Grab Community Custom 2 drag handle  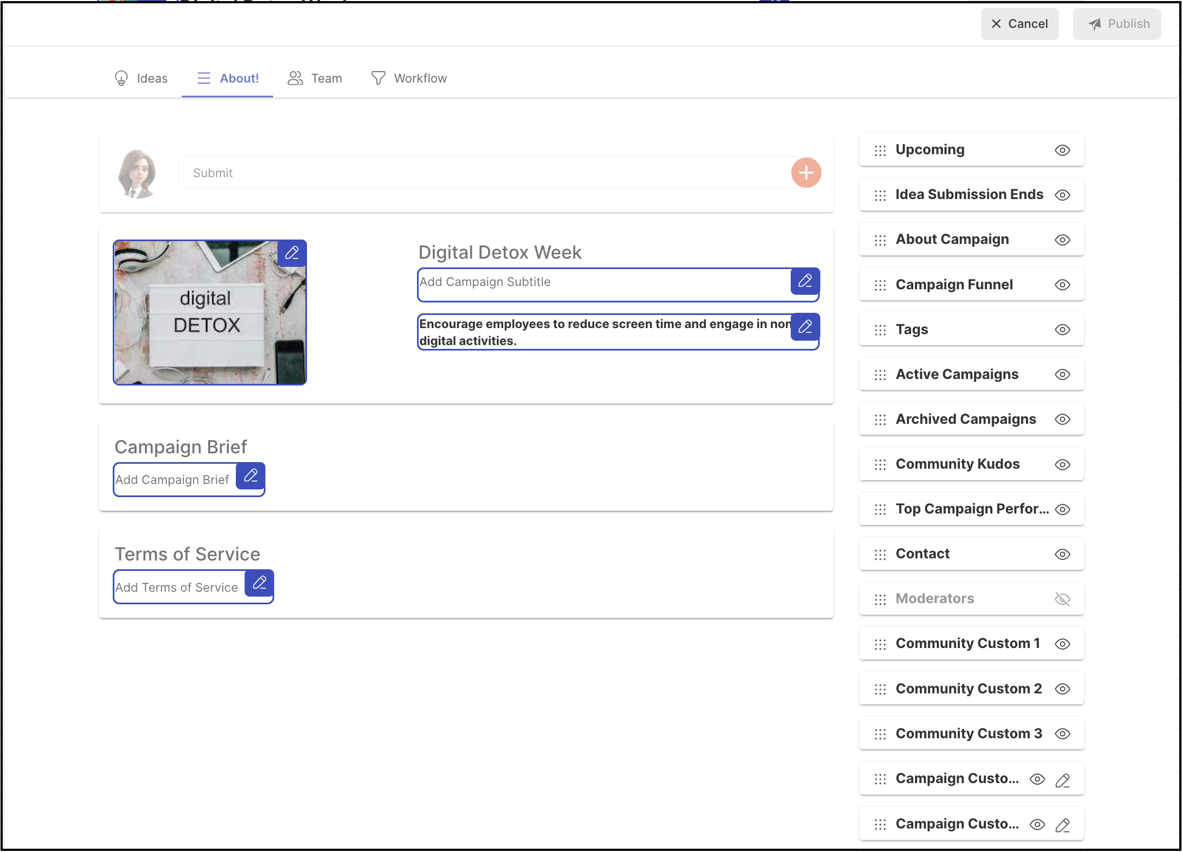[x=880, y=689]
